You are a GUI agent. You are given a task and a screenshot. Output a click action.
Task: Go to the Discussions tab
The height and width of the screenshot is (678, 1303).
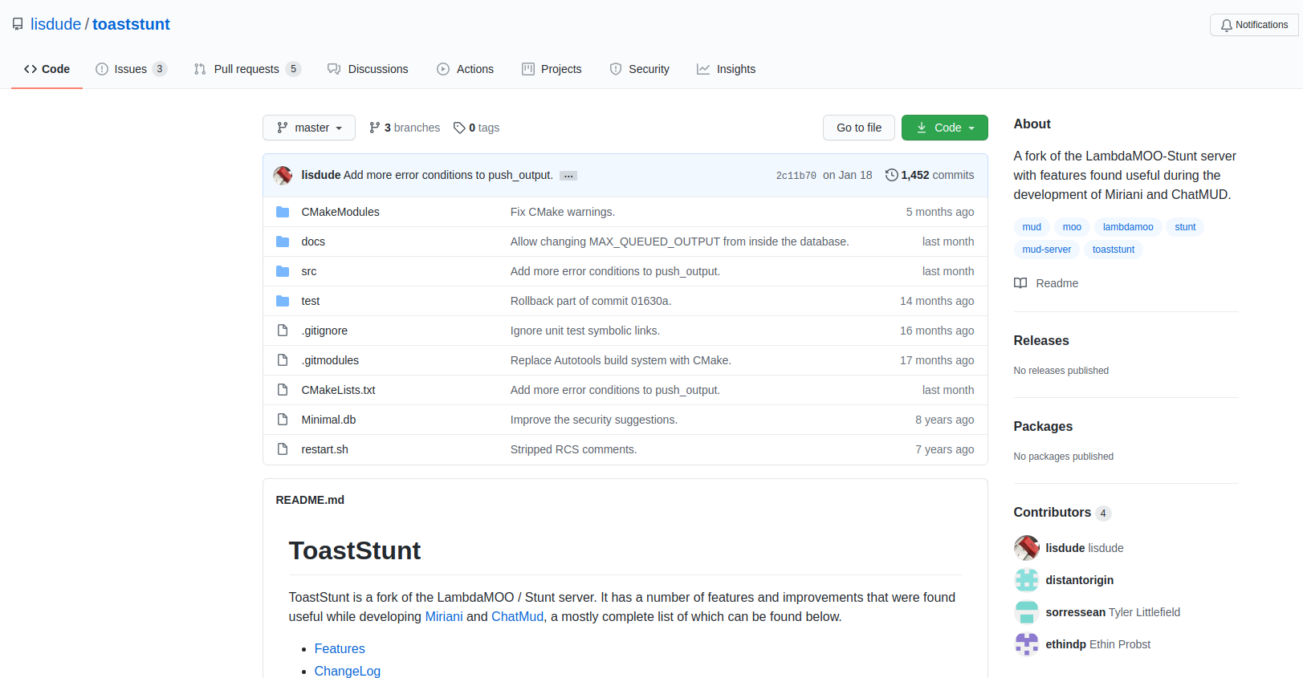(x=368, y=69)
